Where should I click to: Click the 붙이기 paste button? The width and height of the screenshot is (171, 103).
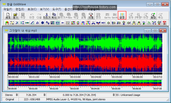pos(61,16)
